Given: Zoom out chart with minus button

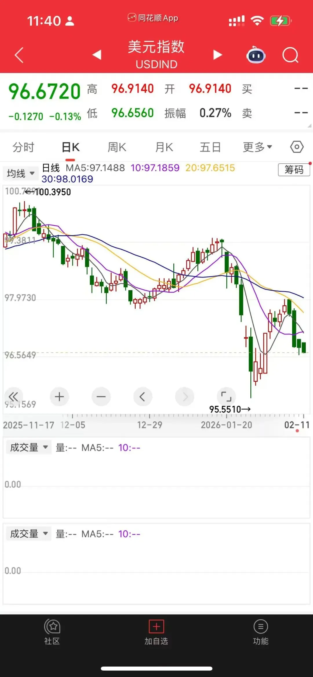Looking at the screenshot, I should point(101,397).
